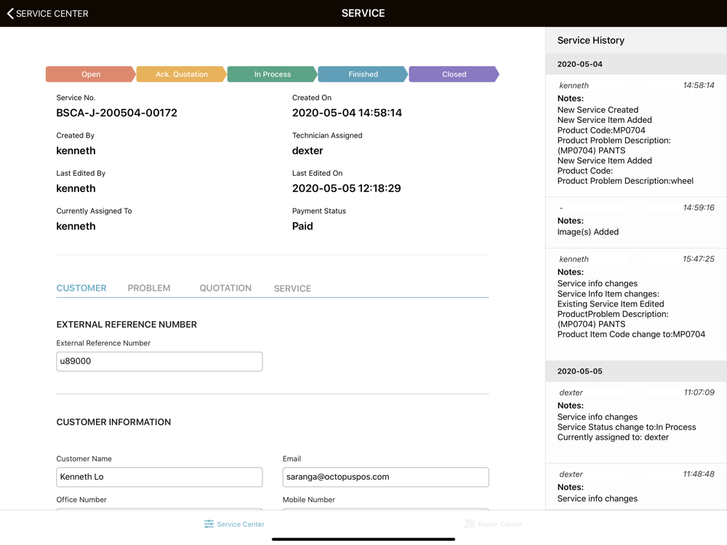Tap the back chevron icon
Screen dimensions: 727x545
tap(10, 13)
